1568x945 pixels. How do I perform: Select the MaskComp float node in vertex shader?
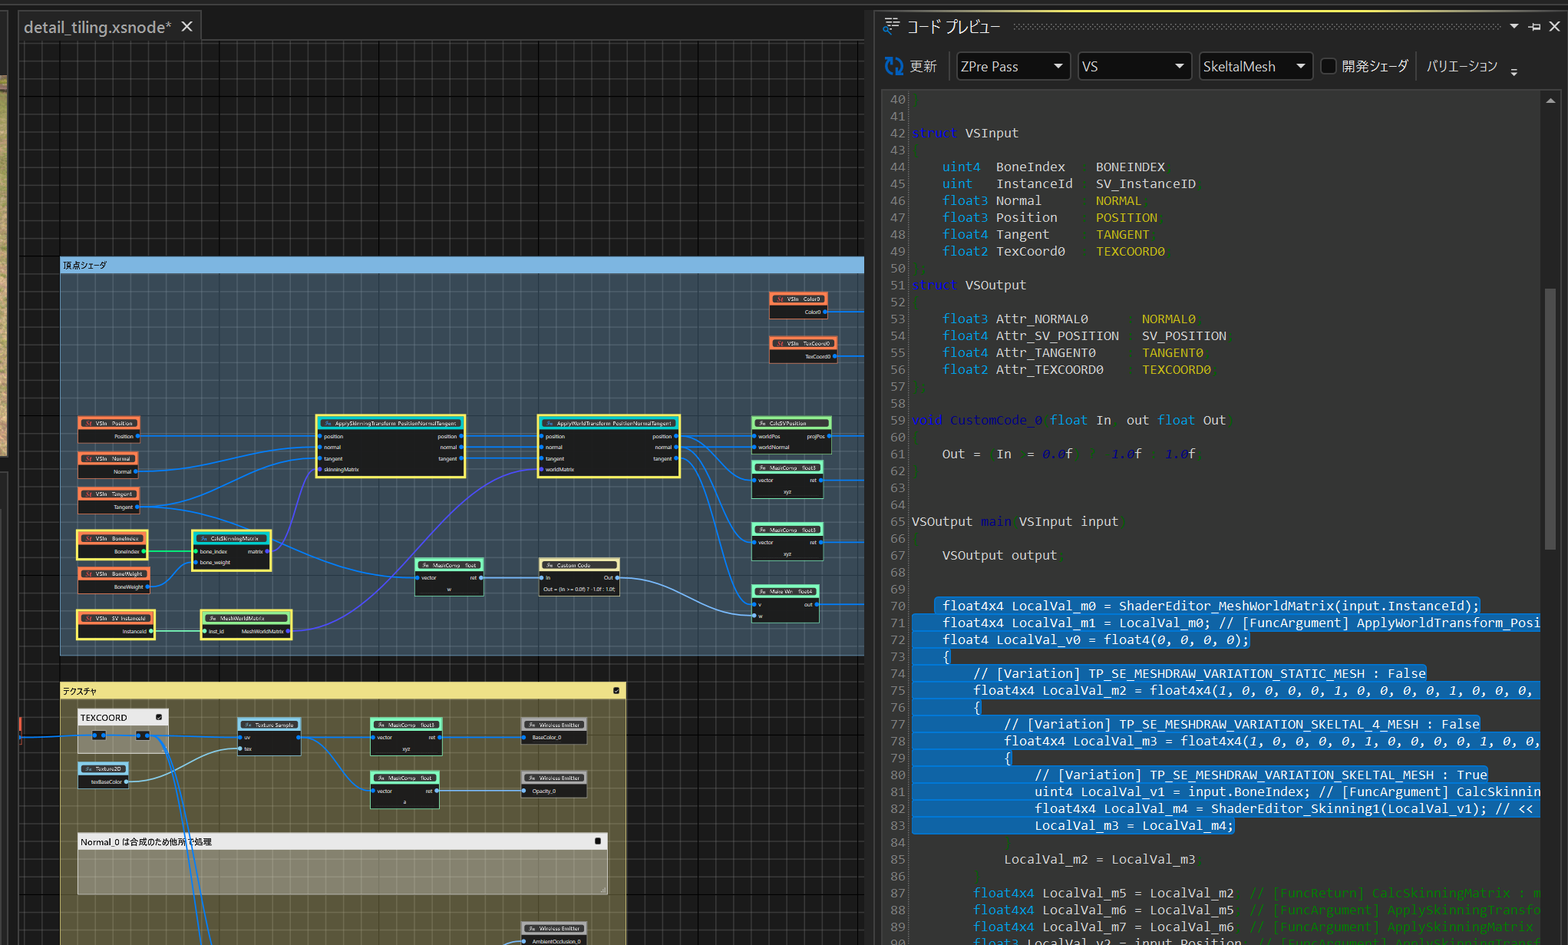coord(450,565)
